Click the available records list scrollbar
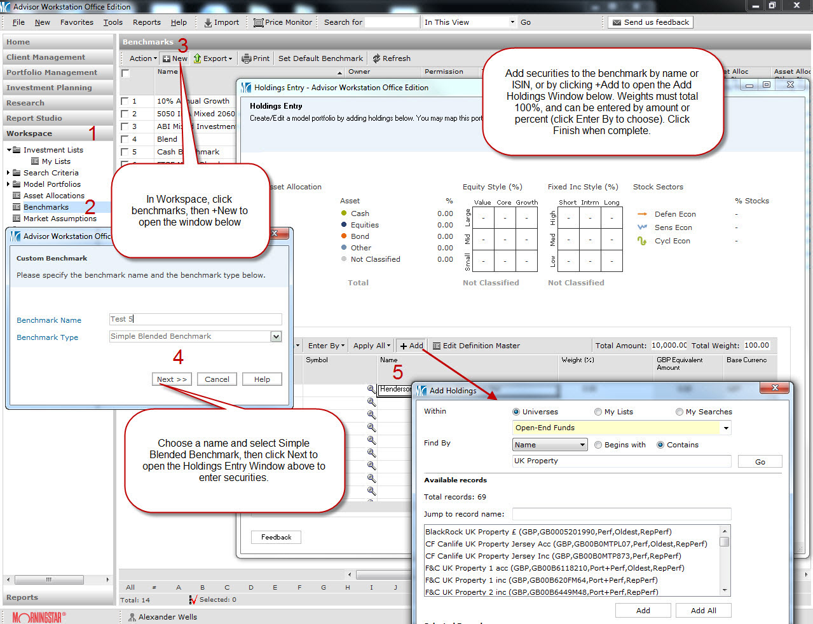The image size is (813, 624). pyautogui.click(x=724, y=559)
